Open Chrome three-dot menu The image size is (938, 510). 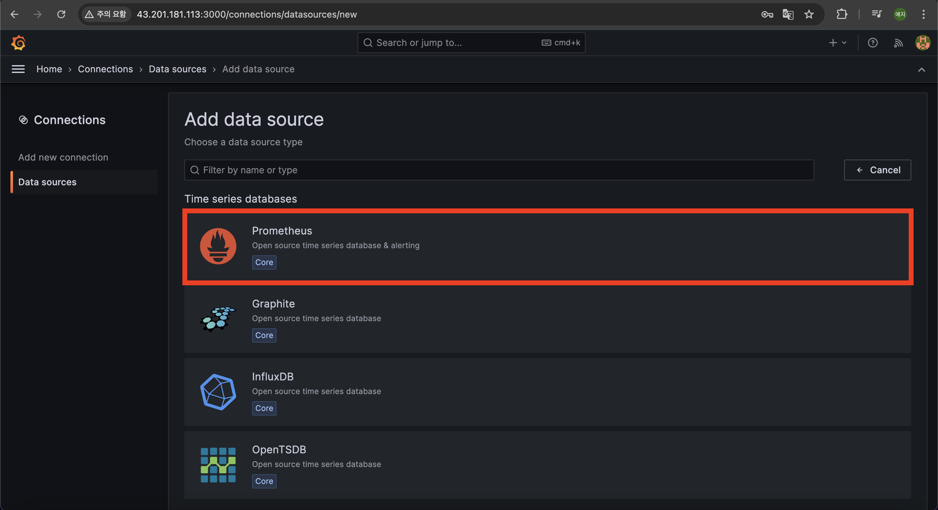pos(923,15)
